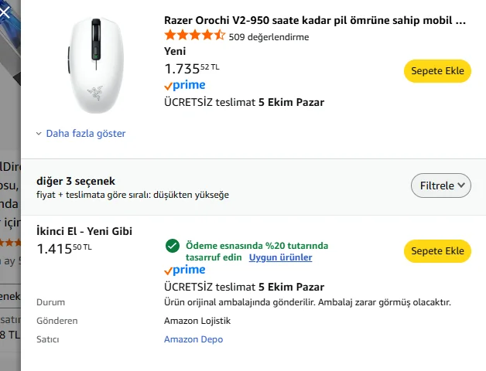Open the Filtrele dropdown

point(440,185)
